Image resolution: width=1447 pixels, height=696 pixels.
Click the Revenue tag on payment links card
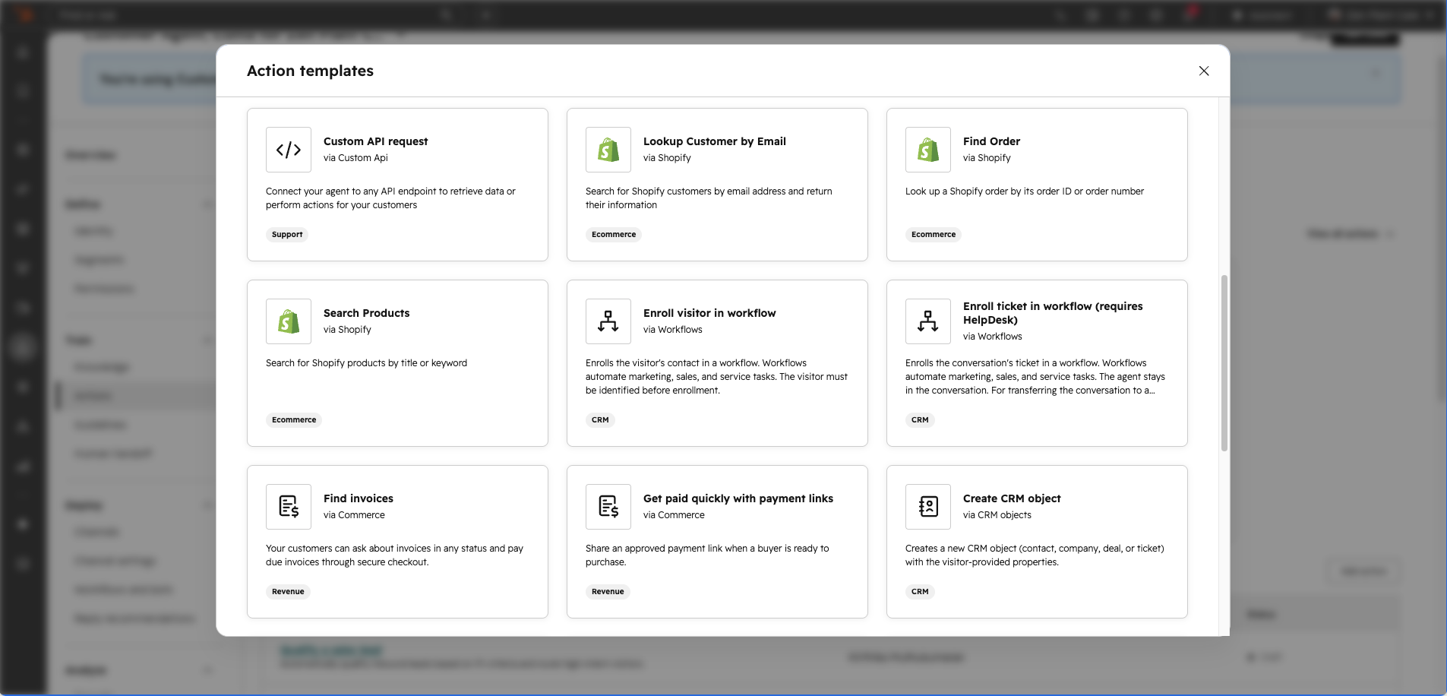click(608, 592)
